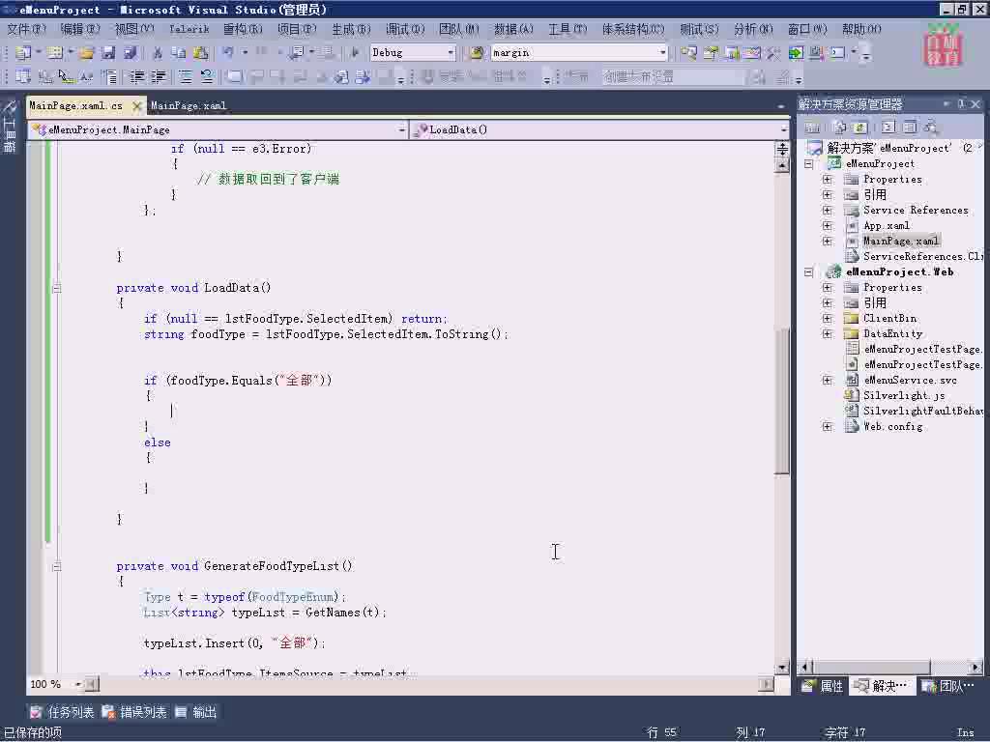This screenshot has height=742, width=990.
Task: Open the 输出 bottom tab
Action: click(196, 712)
